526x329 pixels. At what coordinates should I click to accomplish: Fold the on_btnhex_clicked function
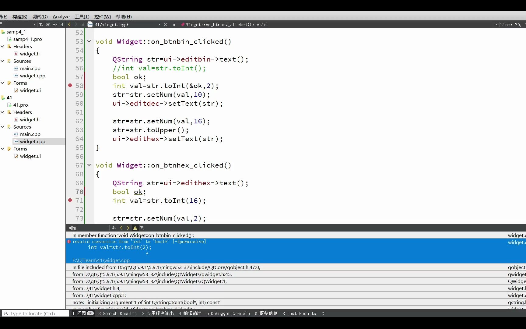(89, 165)
